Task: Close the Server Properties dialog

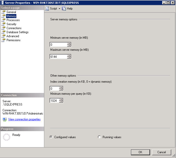Action: pyautogui.click(x=172, y=3)
